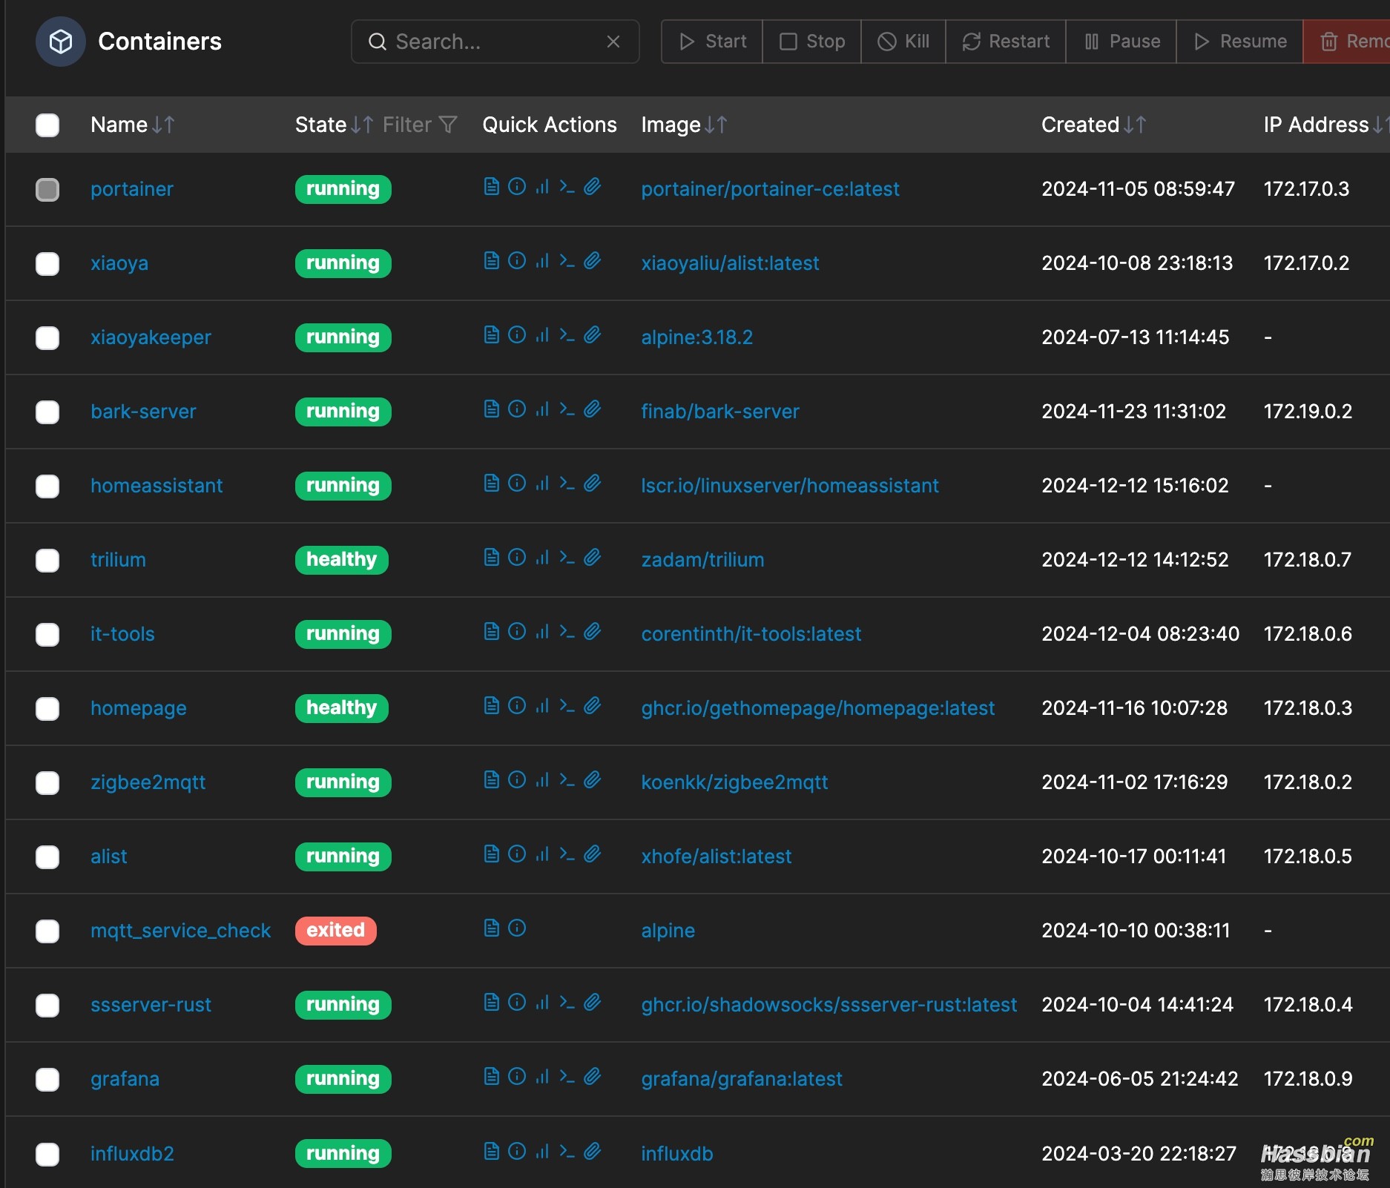Screen dimensions: 1390x1188
Task: Open logs icon for grafana container
Action: tap(491, 1077)
